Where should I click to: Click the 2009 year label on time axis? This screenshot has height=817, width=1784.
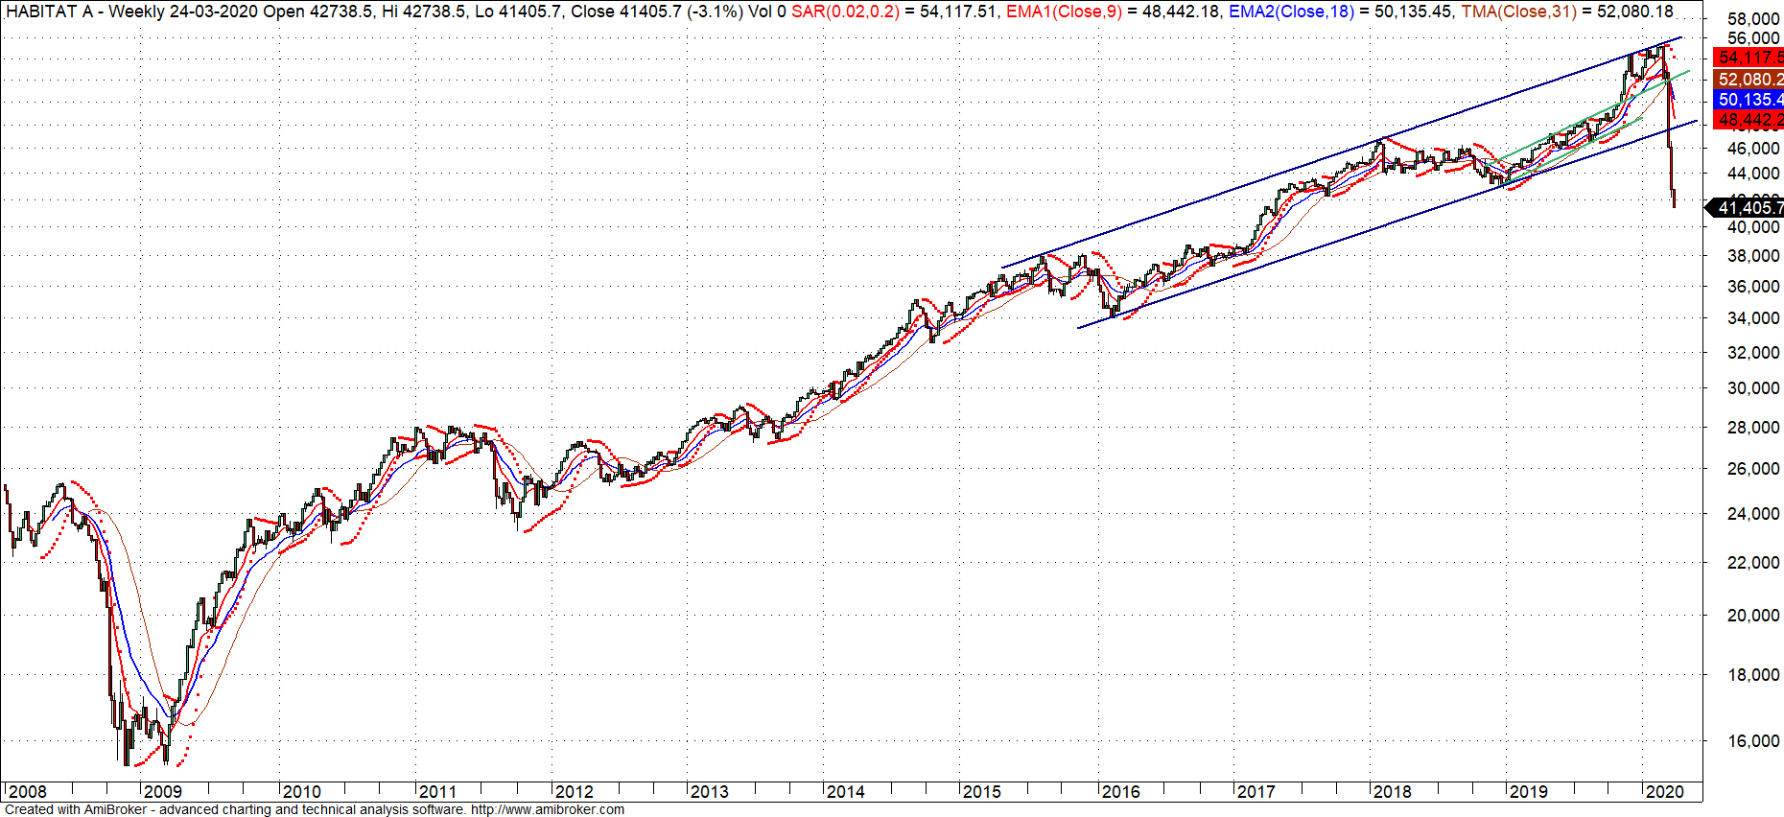[x=162, y=792]
